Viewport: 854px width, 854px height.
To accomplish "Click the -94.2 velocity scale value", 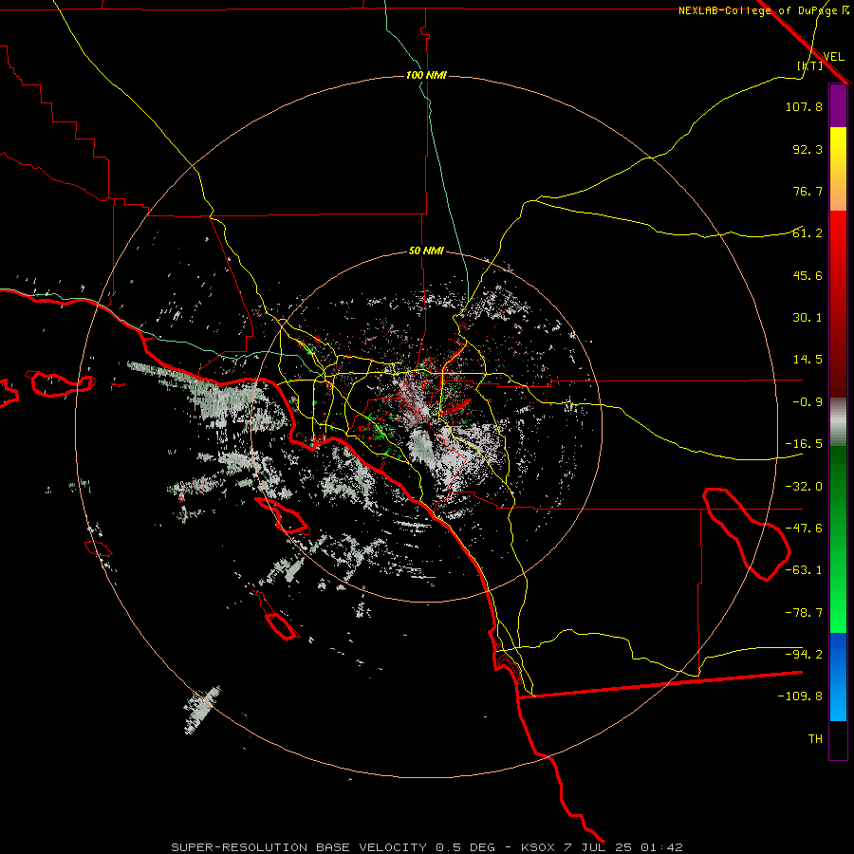I will coord(804,654).
